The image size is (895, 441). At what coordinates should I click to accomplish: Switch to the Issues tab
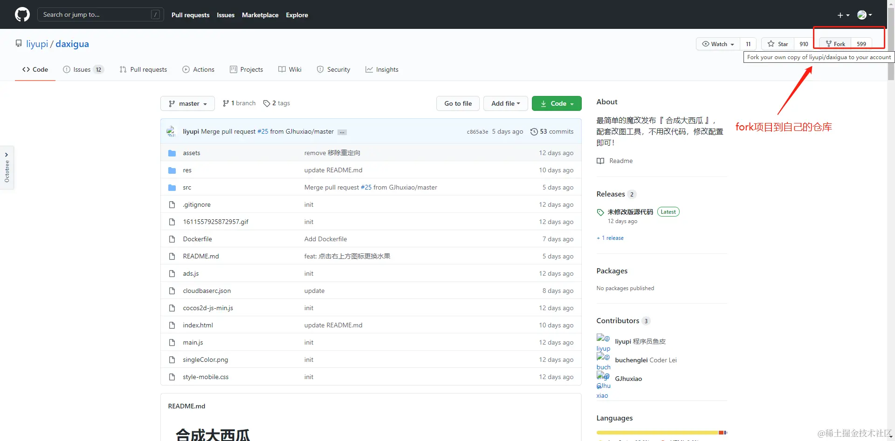point(83,69)
